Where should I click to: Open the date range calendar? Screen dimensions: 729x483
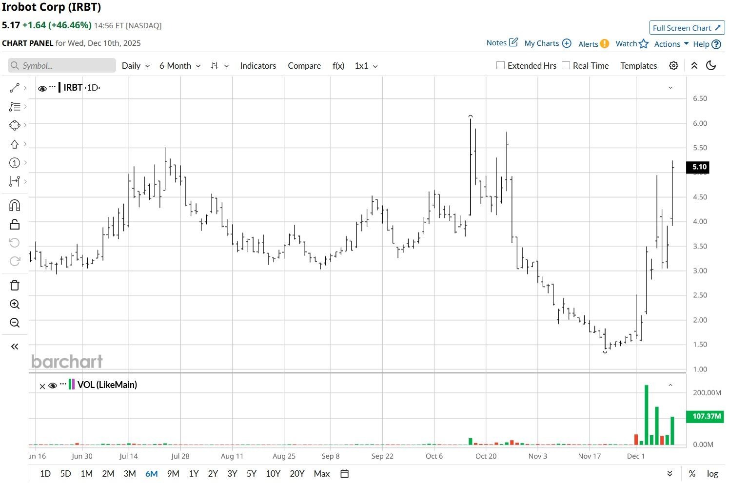(x=344, y=474)
